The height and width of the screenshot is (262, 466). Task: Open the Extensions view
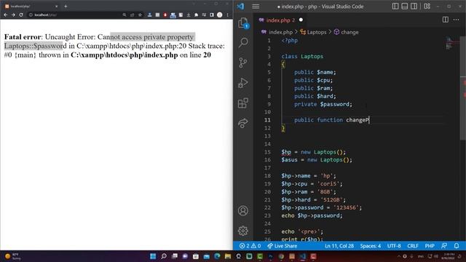tap(242, 103)
